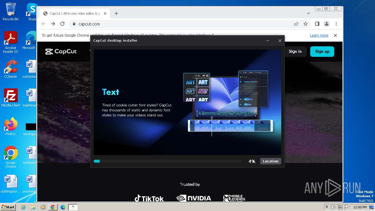Minimize the Chrome window
The height and width of the screenshot is (211, 375).
318,9
